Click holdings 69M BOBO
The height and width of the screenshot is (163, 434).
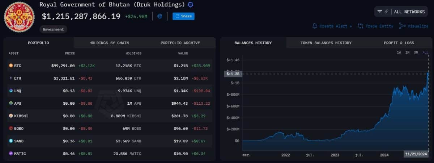(x=132, y=128)
